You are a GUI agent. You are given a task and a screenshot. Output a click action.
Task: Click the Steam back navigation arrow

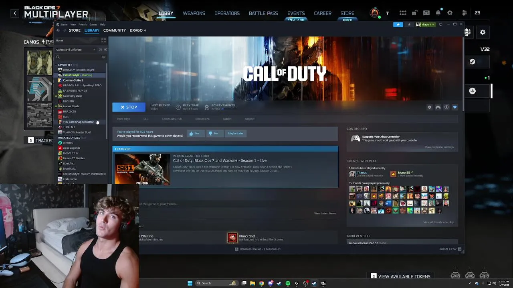(58, 30)
